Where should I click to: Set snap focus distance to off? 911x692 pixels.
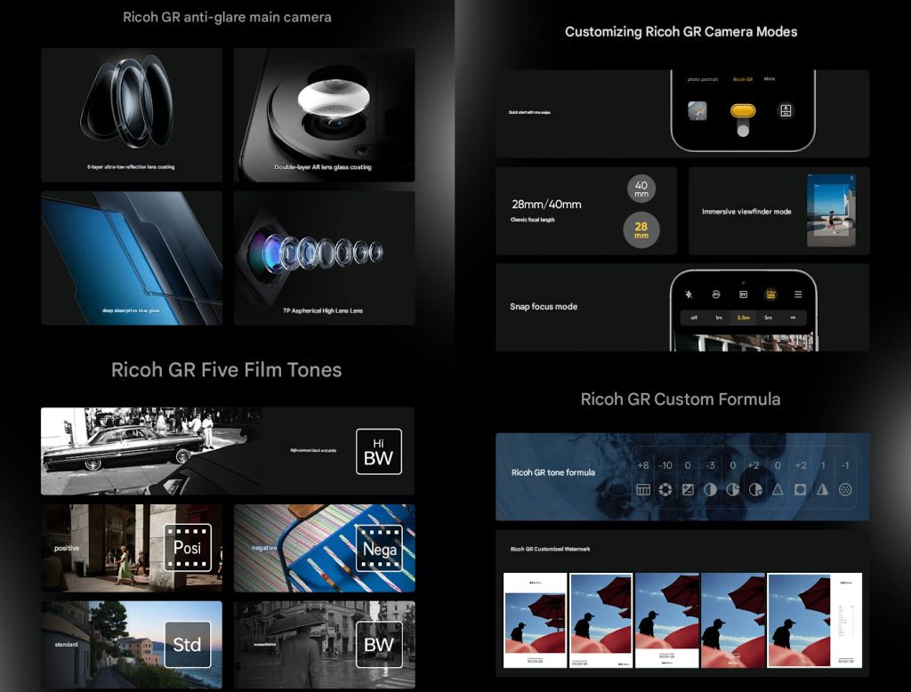(x=694, y=318)
